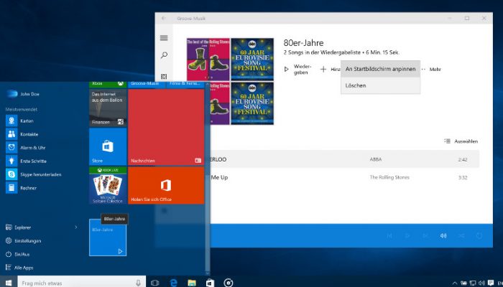The height and width of the screenshot is (287, 503).
Task: Click the Start menu tiles scrollbar
Action: coord(208,179)
